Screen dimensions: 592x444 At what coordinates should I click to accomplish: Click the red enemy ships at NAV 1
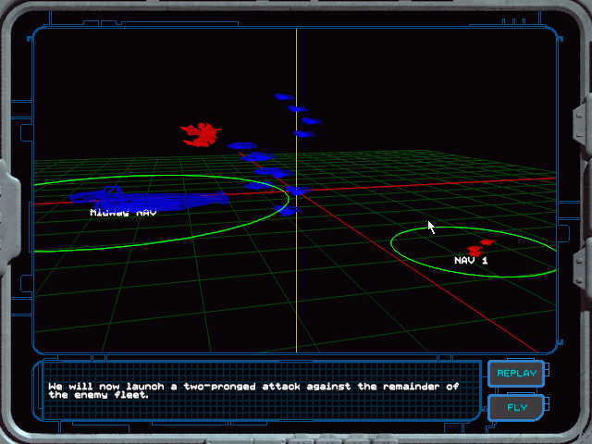[481, 247]
